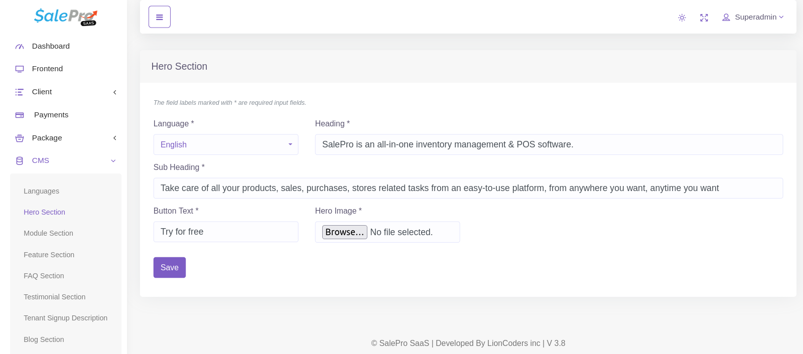The height and width of the screenshot is (354, 803).
Task: Click the SalePro SaaS logo
Action: [65, 17]
